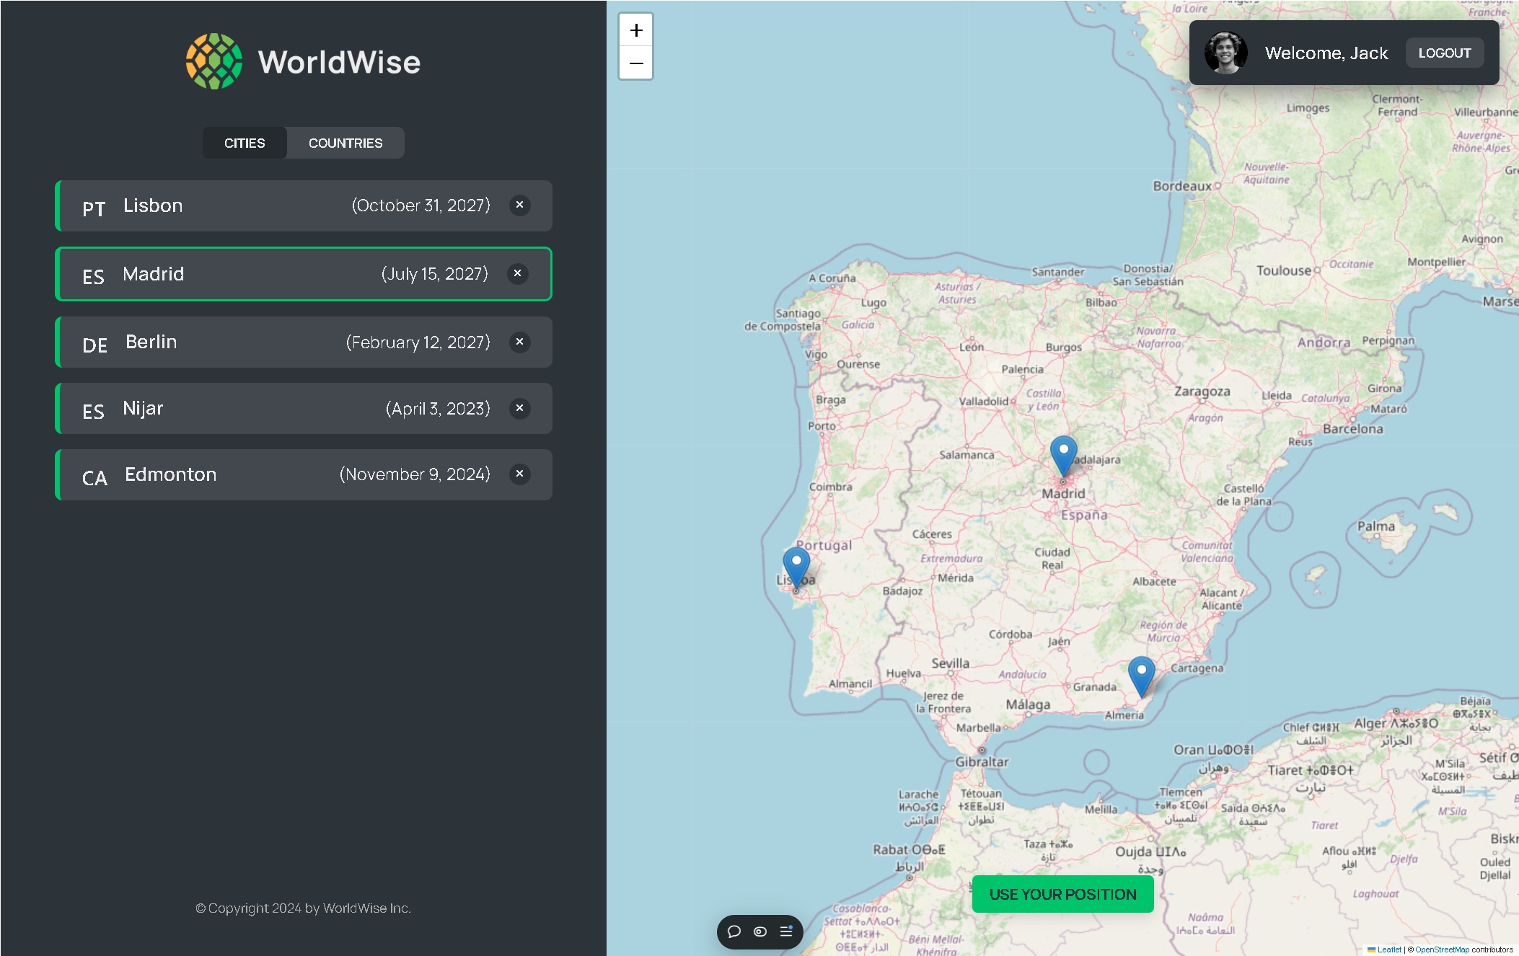Click the Madrid map marker pin
This screenshot has width=1519, height=956.
[x=1063, y=456]
